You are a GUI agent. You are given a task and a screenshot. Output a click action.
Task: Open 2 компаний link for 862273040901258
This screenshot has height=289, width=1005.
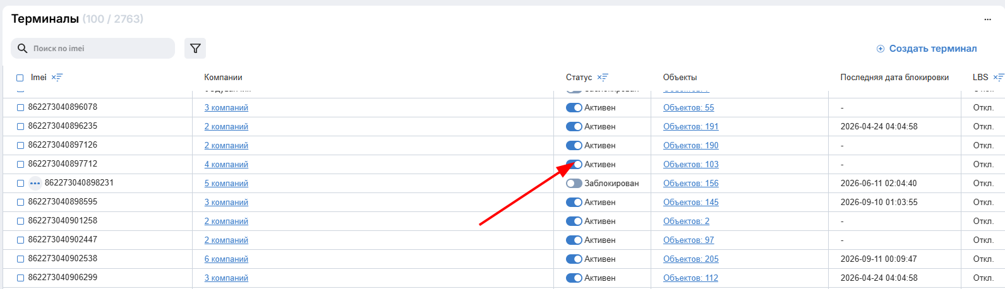pos(226,221)
